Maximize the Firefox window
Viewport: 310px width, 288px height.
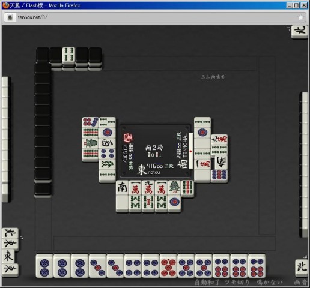pyautogui.click(x=297, y=5)
